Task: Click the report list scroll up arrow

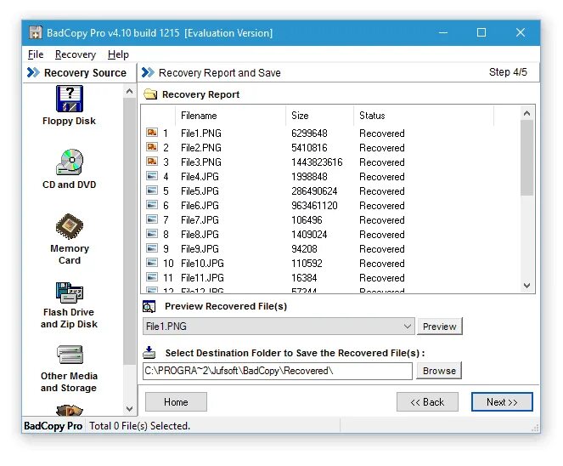Action: [526, 113]
